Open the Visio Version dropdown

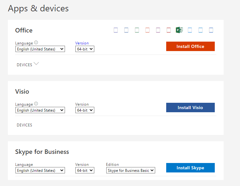tap(85, 110)
